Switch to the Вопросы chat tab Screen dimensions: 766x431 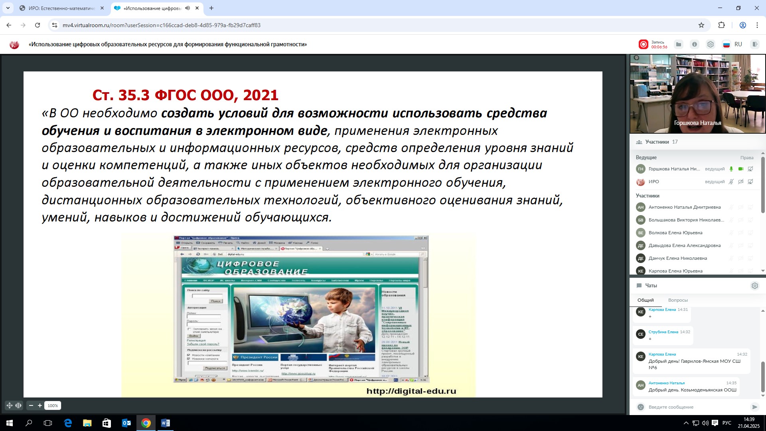click(678, 300)
